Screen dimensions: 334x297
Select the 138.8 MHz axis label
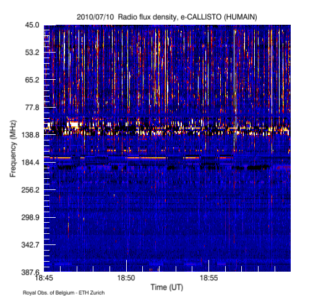tap(30, 135)
